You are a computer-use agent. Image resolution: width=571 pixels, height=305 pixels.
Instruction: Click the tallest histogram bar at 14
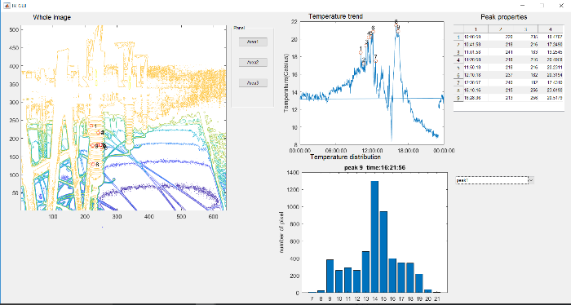374,236
